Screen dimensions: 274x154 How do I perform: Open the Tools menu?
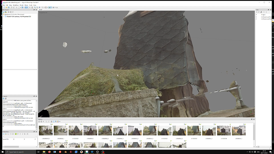[x=30, y=5]
